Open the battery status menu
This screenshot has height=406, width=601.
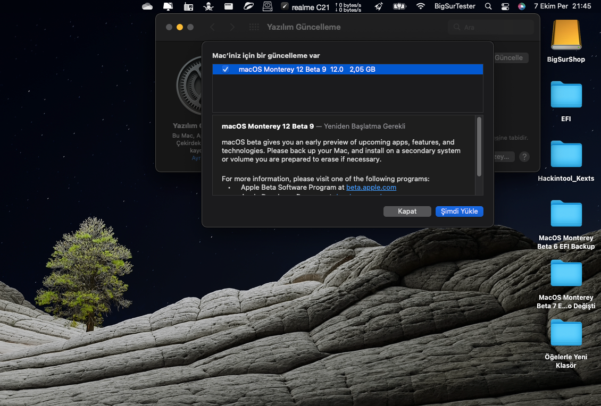(399, 6)
